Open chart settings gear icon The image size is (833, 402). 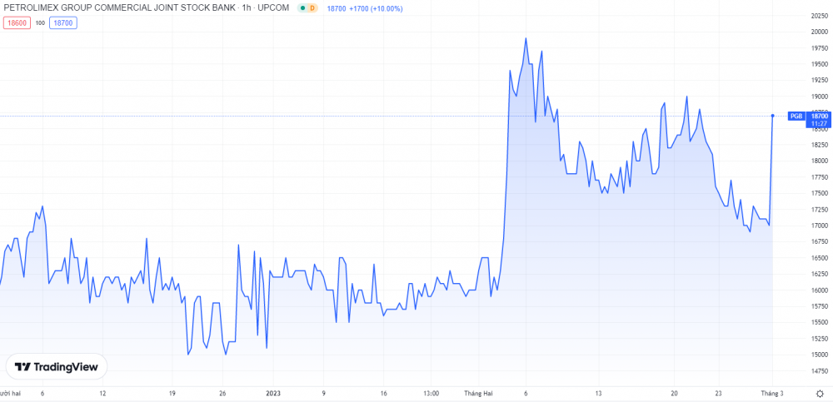click(820, 394)
